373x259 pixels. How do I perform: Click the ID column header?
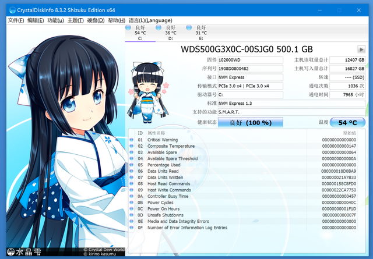click(x=140, y=133)
